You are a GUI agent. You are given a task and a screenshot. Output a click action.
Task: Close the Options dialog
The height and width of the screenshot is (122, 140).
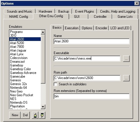137,3
